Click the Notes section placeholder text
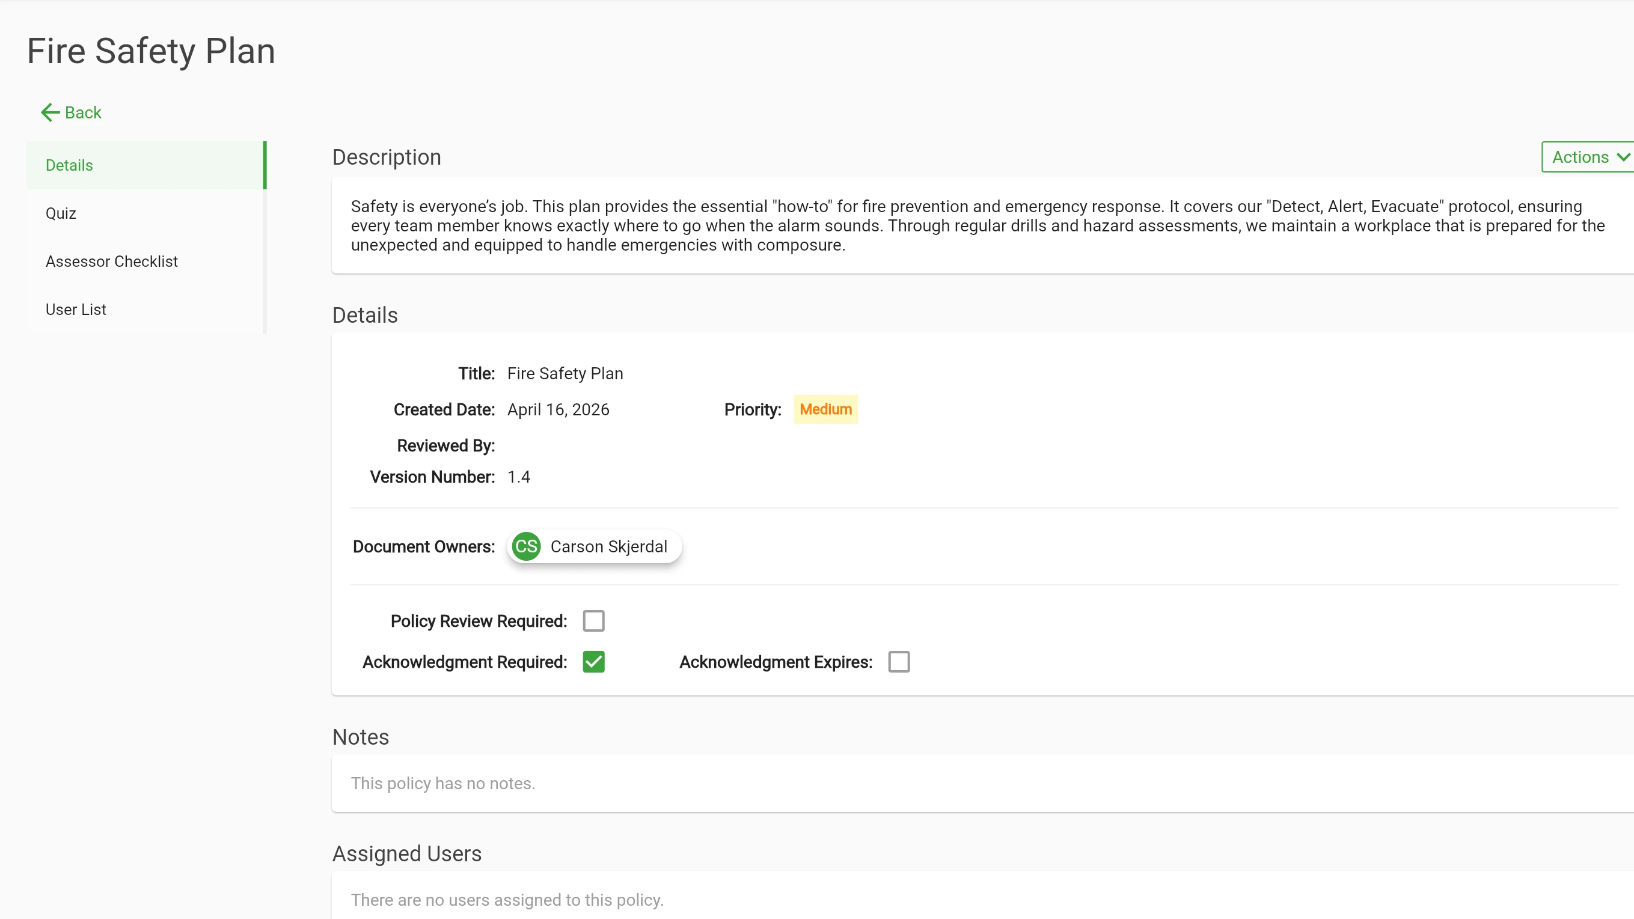 click(x=442, y=783)
